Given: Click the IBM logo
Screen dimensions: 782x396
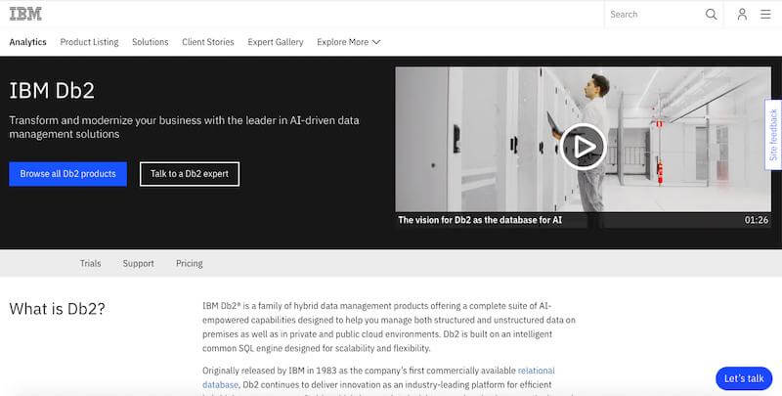Looking at the screenshot, I should (25, 14).
